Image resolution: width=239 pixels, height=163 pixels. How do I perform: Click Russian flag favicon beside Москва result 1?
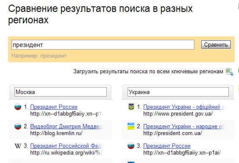(x=18, y=107)
